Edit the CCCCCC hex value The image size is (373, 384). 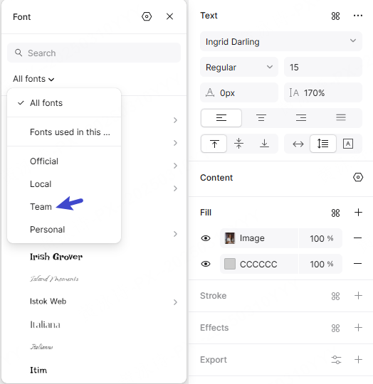click(258, 264)
